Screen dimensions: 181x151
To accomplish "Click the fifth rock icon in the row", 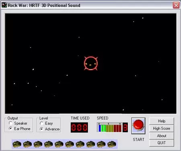I will coord(59,144).
